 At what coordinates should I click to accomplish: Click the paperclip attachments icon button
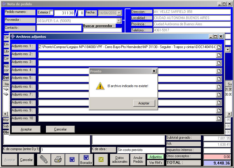click(x=44, y=159)
